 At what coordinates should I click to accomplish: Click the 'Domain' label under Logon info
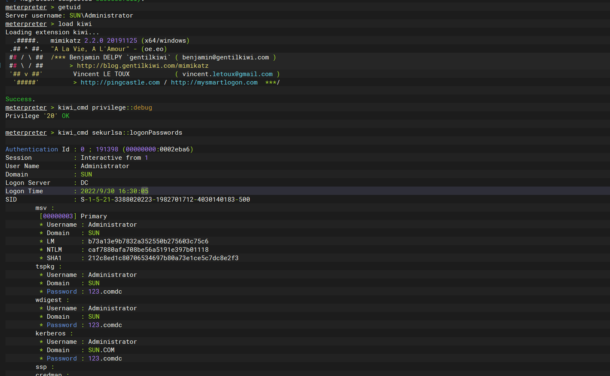[x=17, y=174]
